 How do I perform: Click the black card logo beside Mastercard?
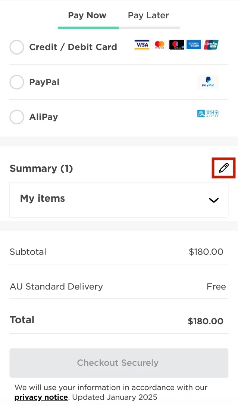[176, 45]
